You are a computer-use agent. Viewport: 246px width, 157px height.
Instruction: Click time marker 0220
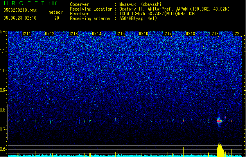(x=237, y=34)
